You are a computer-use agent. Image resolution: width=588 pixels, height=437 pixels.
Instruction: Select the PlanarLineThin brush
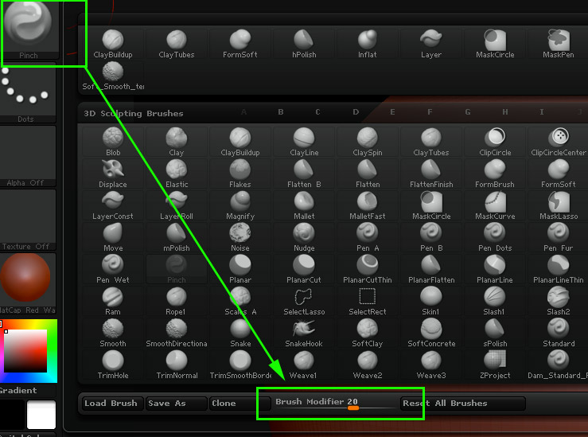coord(558,269)
